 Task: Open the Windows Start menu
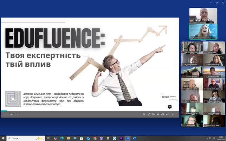(x=3, y=138)
